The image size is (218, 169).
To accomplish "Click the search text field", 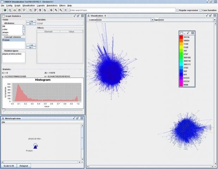I will pyautogui.click(x=122, y=10).
